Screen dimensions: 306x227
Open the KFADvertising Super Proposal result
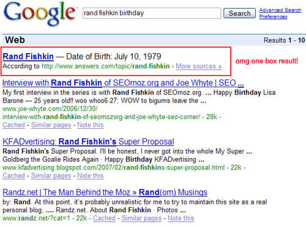(88, 142)
